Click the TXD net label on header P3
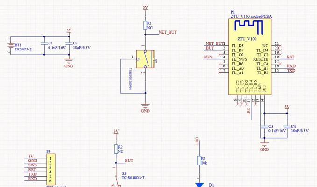This screenshot has width=317, height=187. pyautogui.click(x=33, y=174)
